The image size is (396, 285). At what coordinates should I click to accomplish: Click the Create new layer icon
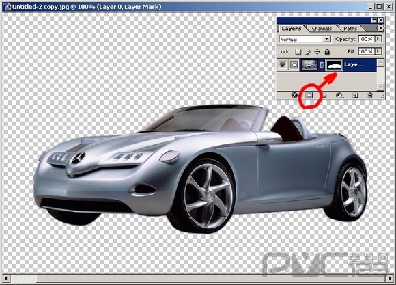[x=355, y=95]
